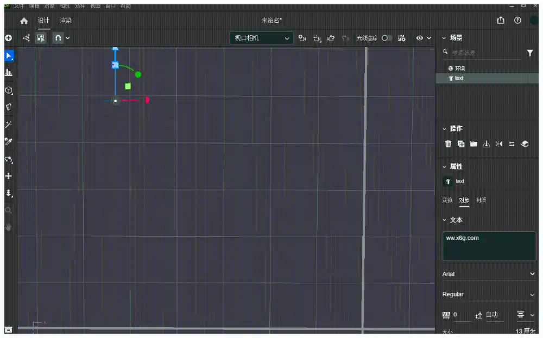Screen dimensions: 543x338
Task: Click the duplicate icon in 操作 panel
Action: pos(461,144)
